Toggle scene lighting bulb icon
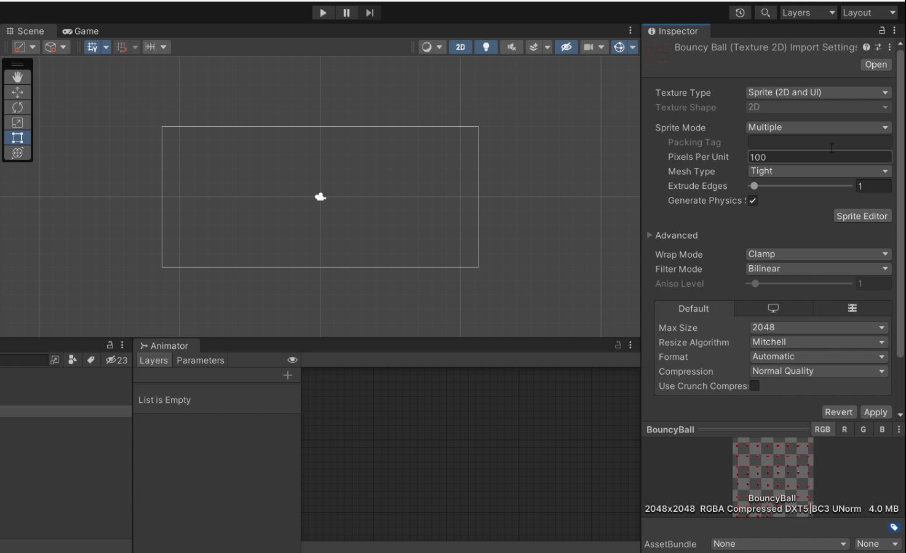This screenshot has height=553, width=906. pyautogui.click(x=486, y=47)
